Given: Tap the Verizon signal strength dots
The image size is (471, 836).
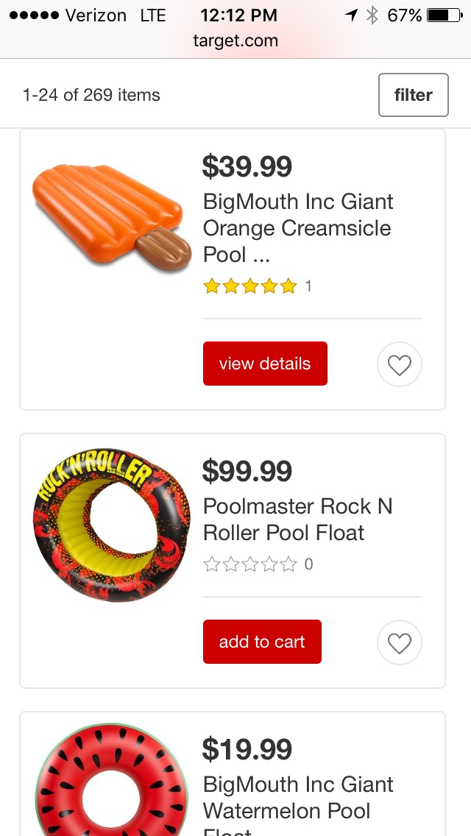Looking at the screenshot, I should pos(33,15).
